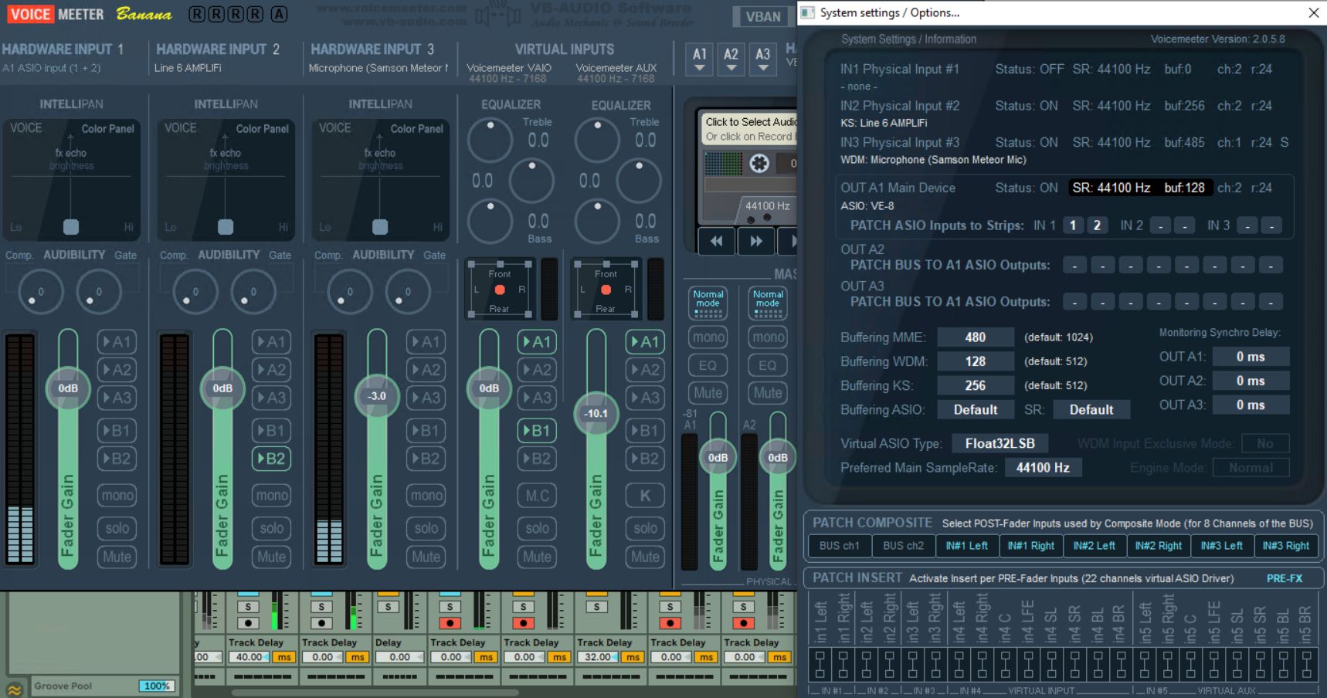The width and height of the screenshot is (1327, 698).
Task: Activate the in2 Left insert switch
Action: click(x=866, y=664)
